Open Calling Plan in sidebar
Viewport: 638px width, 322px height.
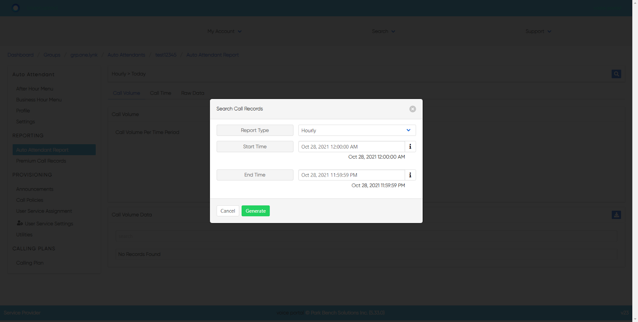[x=30, y=263]
